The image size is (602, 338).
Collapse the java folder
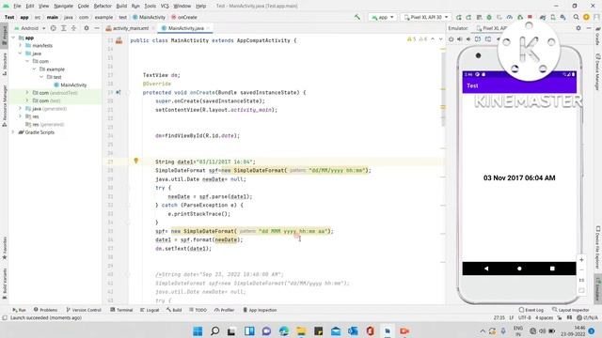point(21,54)
